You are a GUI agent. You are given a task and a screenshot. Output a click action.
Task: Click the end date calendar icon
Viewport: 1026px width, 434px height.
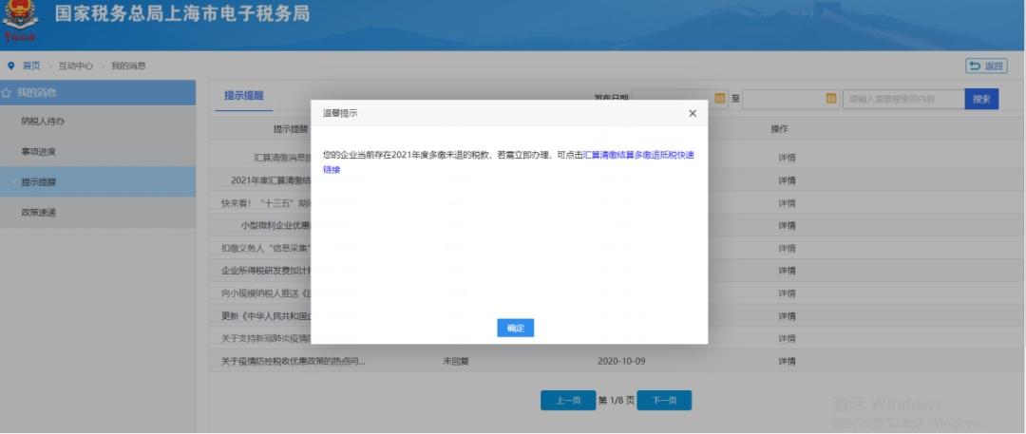coord(831,98)
